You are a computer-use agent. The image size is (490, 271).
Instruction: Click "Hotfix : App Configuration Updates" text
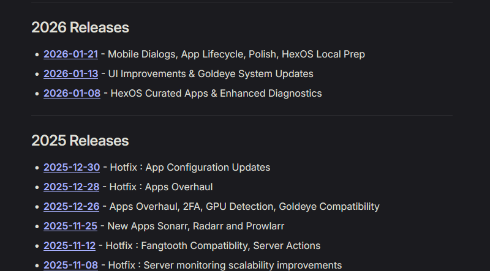pos(190,168)
